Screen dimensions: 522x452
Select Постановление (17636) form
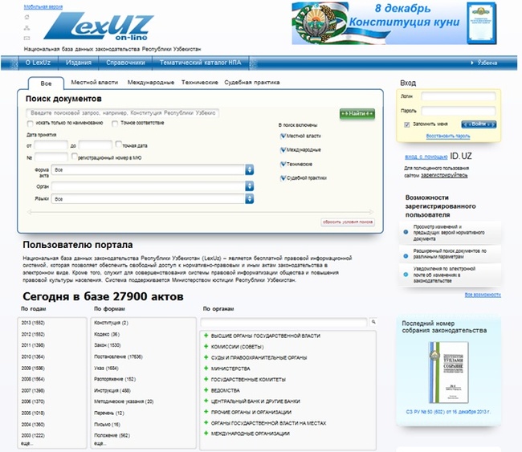click(x=118, y=356)
